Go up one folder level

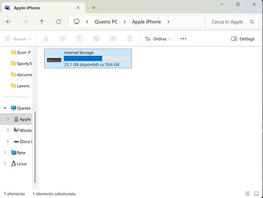coord(42,22)
